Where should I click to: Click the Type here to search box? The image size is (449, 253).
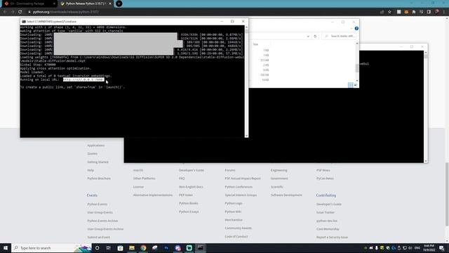tap(51, 248)
